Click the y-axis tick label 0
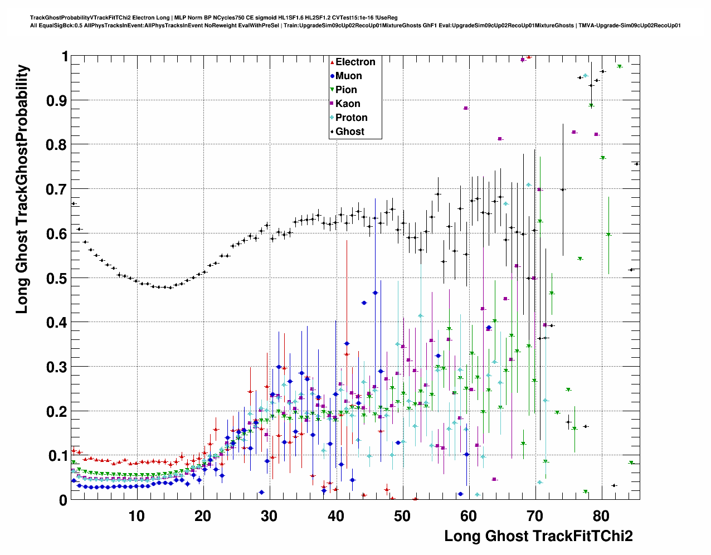This screenshot has height=555, width=711. (x=64, y=500)
